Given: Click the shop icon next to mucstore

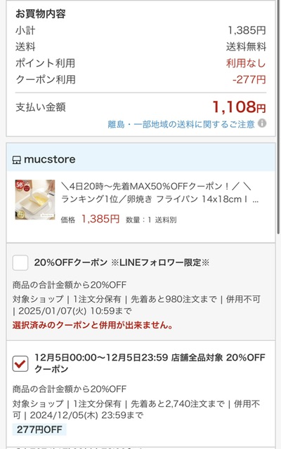Looking at the screenshot, I should 17,160.
